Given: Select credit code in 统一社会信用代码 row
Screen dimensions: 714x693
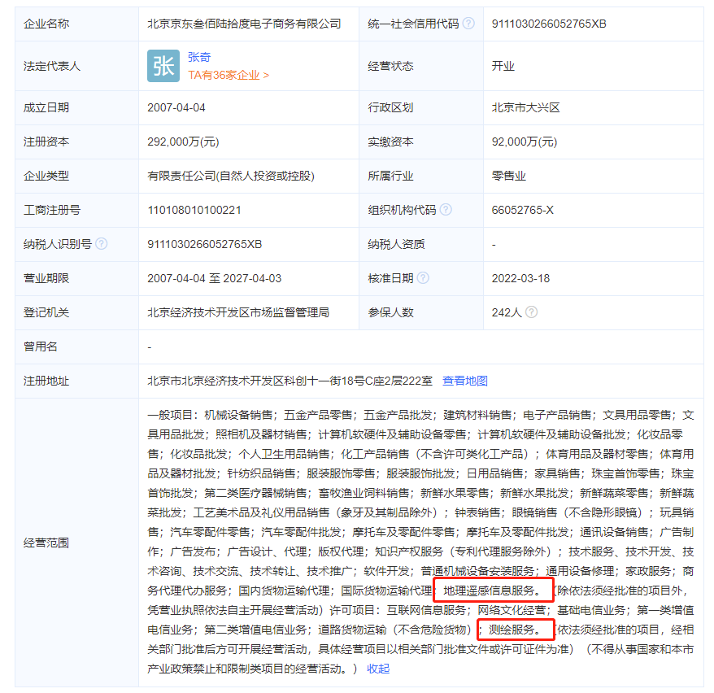Looking at the screenshot, I should click(549, 24).
